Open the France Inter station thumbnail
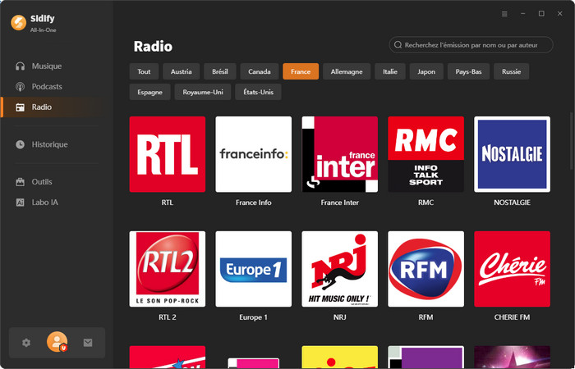Screen dimensions: 575x369 click(339, 154)
